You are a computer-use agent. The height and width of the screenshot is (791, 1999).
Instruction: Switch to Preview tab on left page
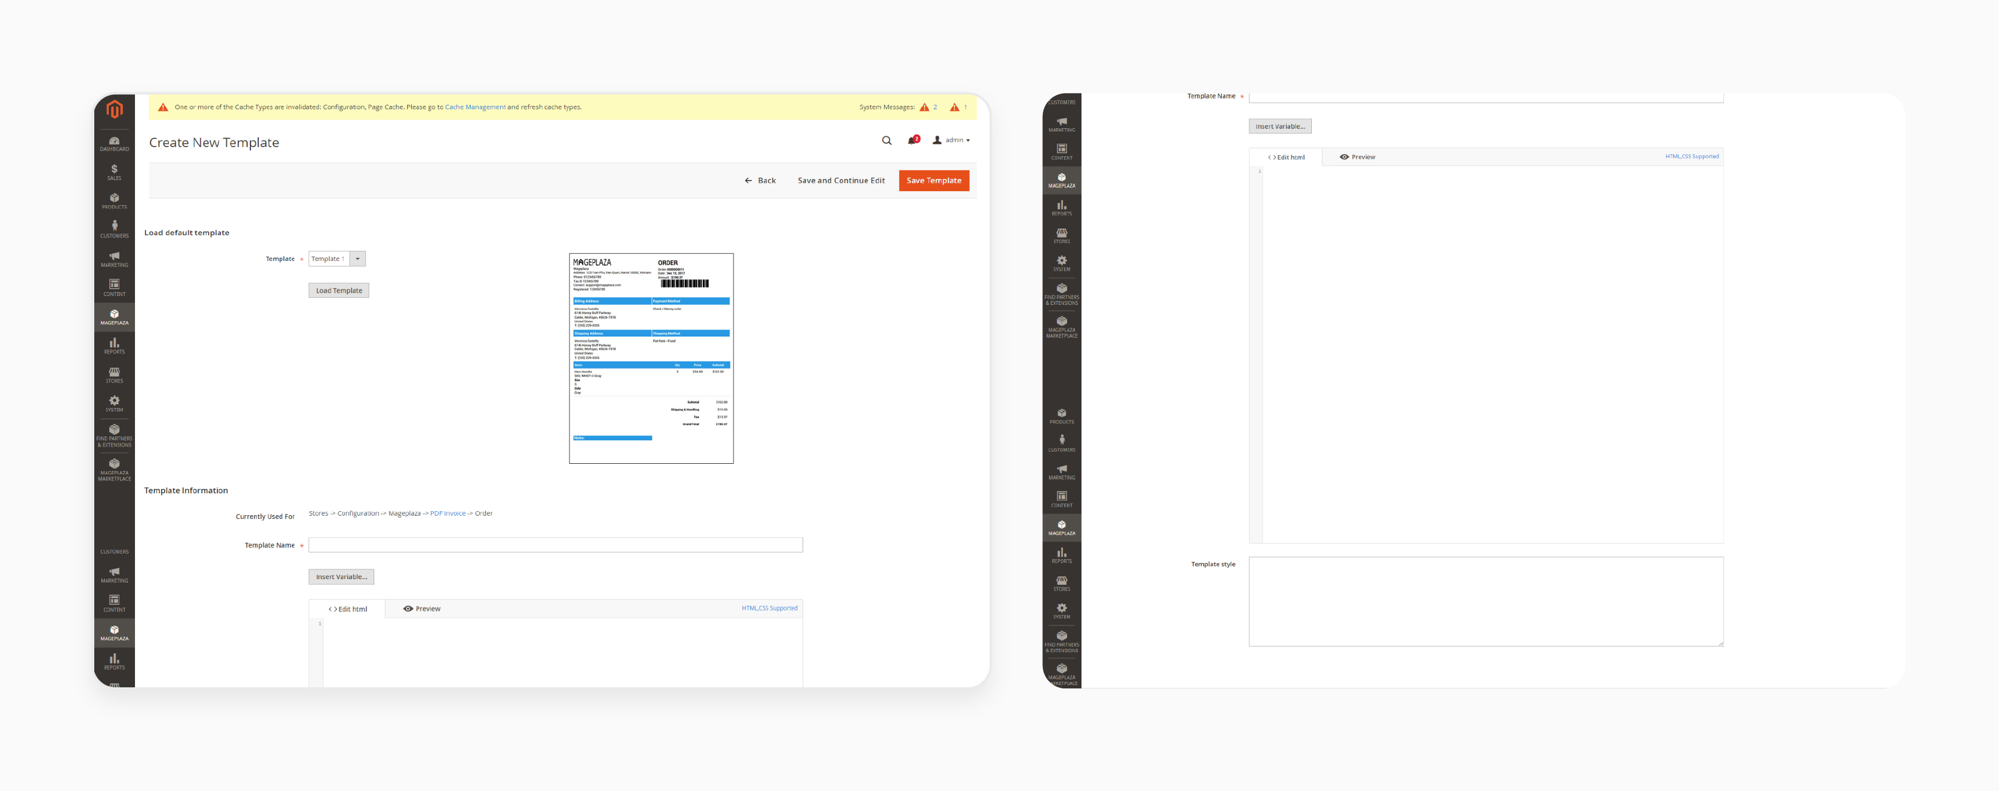tap(422, 609)
